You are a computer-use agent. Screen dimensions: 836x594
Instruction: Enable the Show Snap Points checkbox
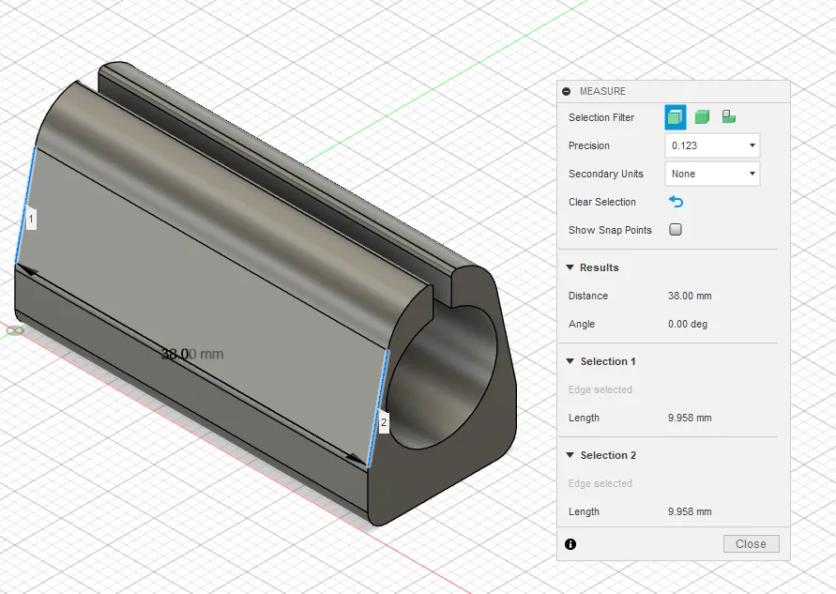click(x=676, y=229)
